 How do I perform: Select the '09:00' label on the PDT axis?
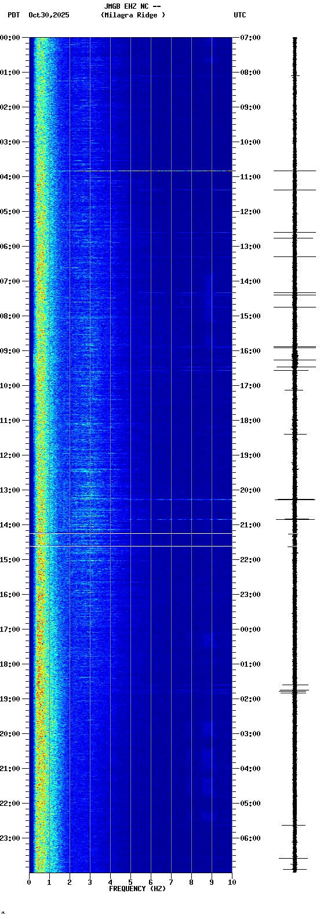pos(10,351)
